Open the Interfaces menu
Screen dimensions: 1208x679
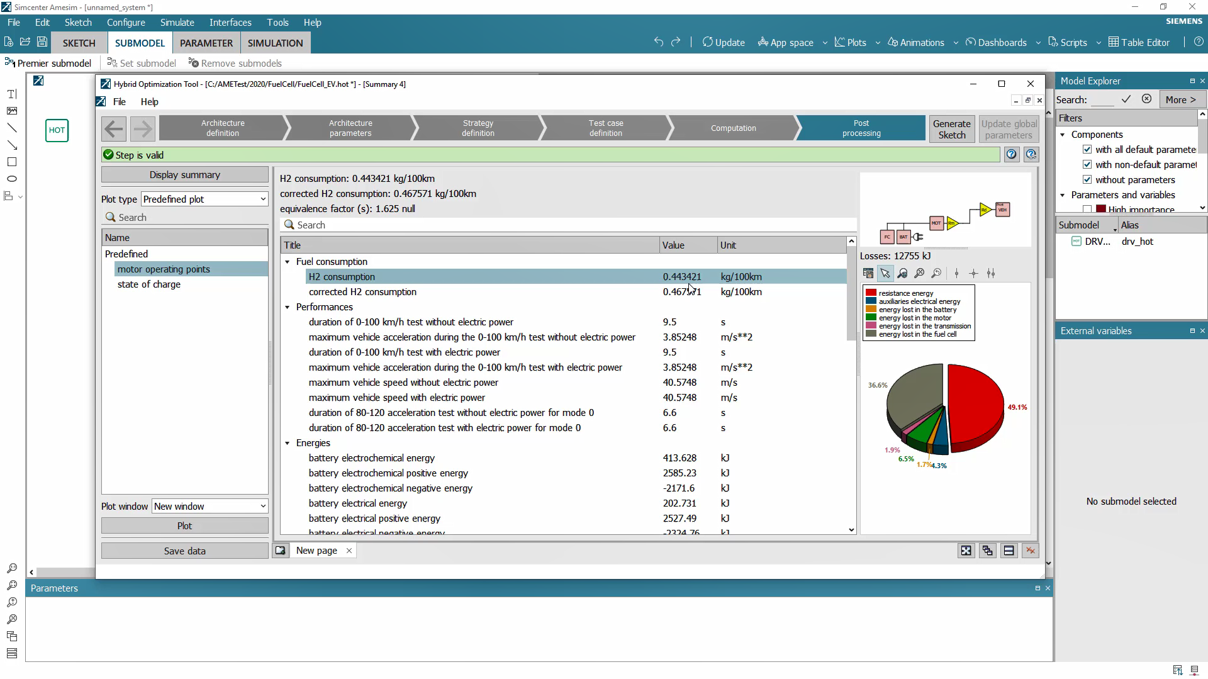coord(230,22)
